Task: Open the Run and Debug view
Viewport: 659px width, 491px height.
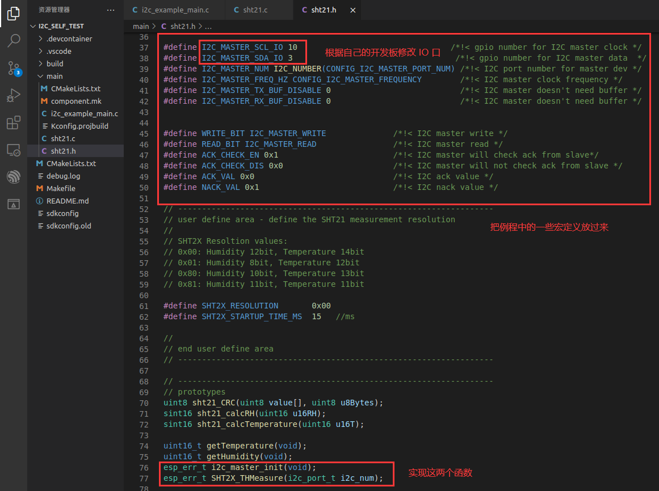Action: tap(14, 95)
